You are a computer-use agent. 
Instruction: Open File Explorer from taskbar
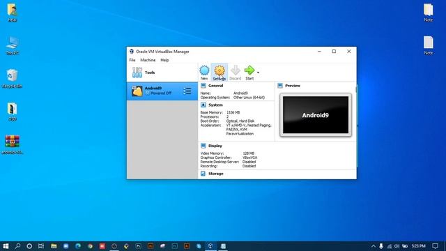coord(54,246)
